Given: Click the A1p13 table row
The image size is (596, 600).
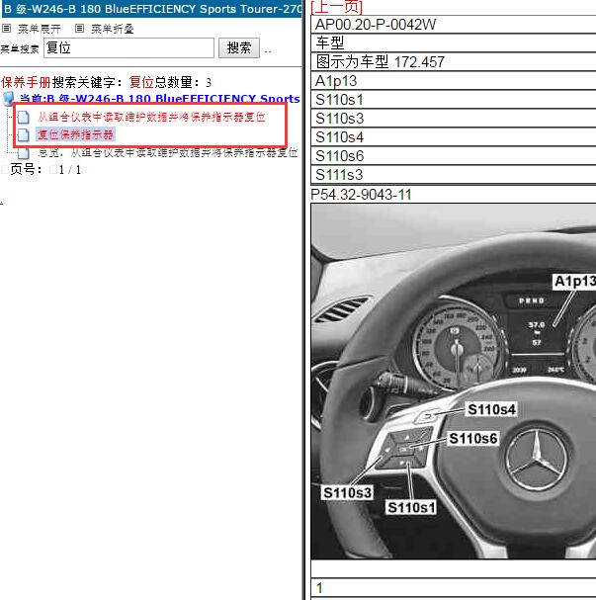Looking at the screenshot, I should (x=454, y=80).
